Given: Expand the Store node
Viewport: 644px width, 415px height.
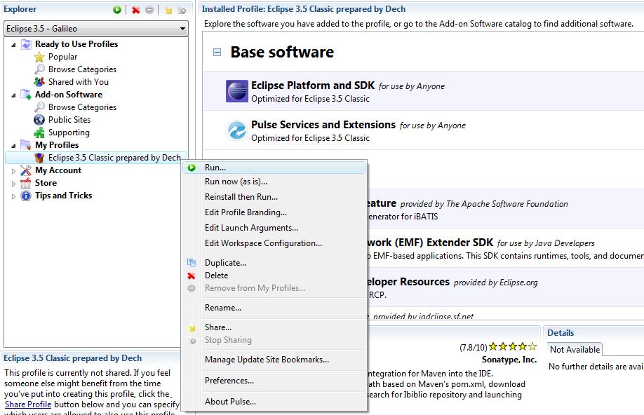Looking at the screenshot, I should coord(13,184).
